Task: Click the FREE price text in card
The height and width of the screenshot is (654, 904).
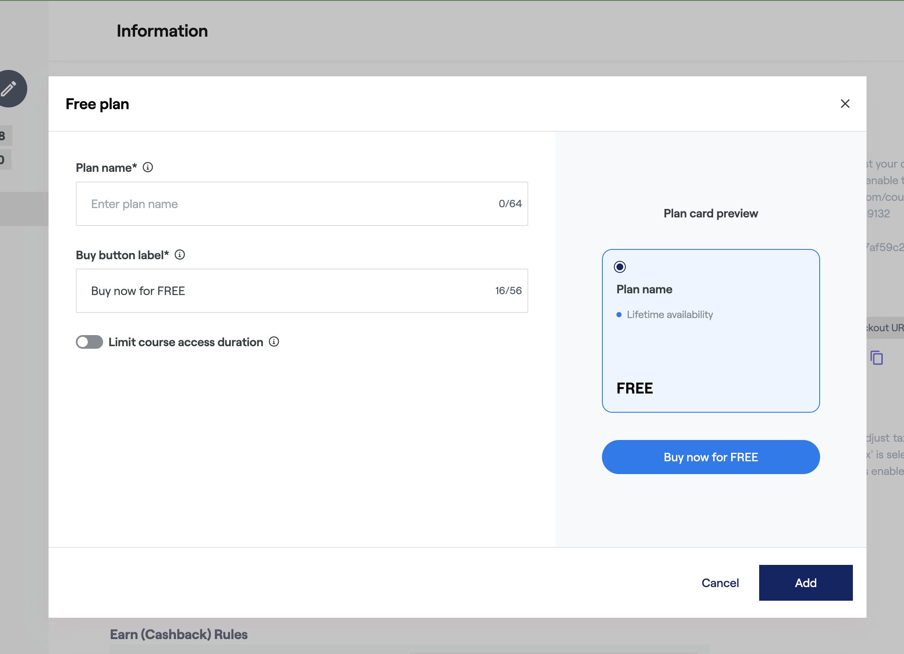Action: tap(634, 388)
